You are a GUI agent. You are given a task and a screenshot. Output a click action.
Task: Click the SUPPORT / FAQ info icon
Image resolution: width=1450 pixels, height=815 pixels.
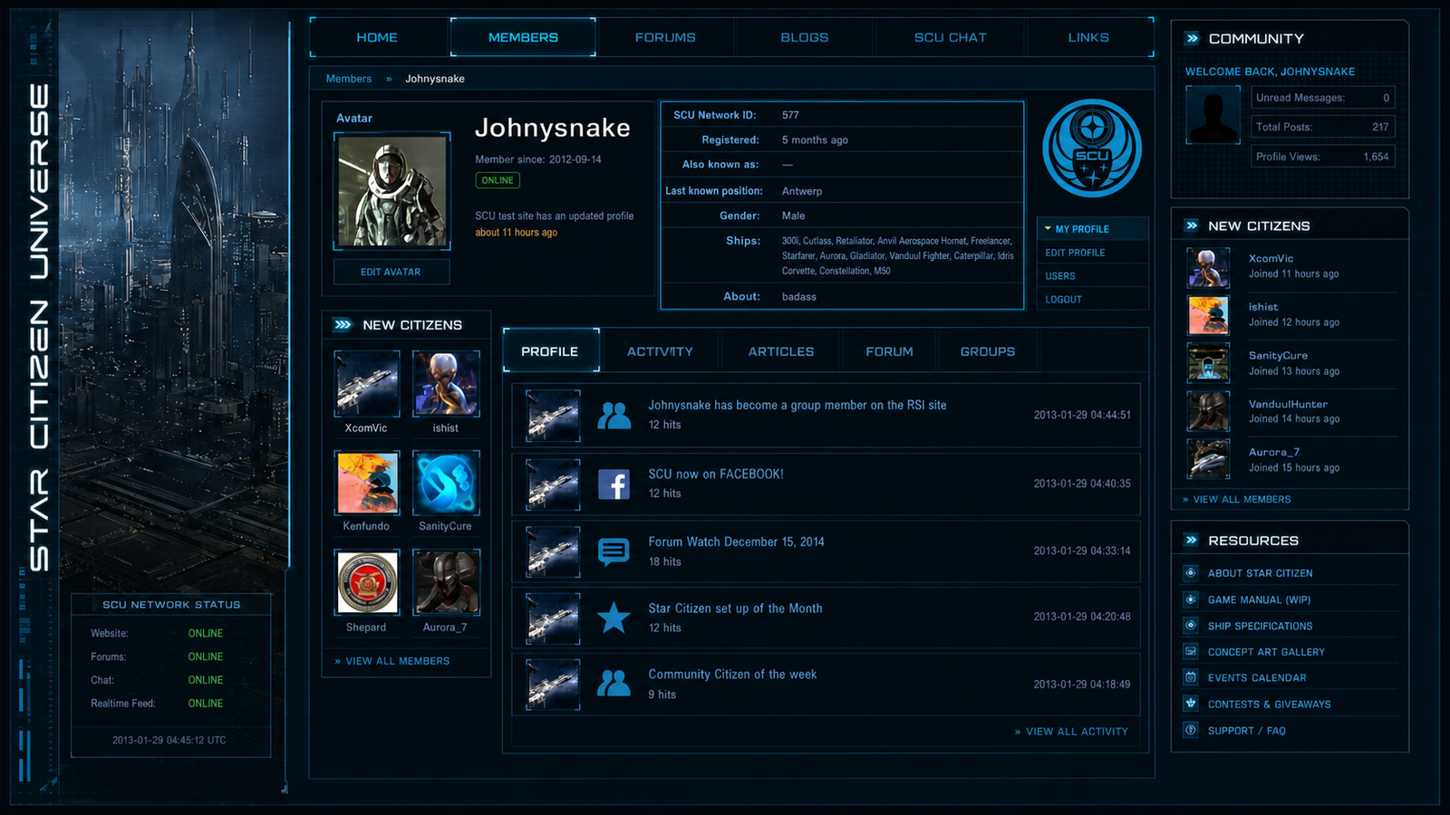[1191, 730]
